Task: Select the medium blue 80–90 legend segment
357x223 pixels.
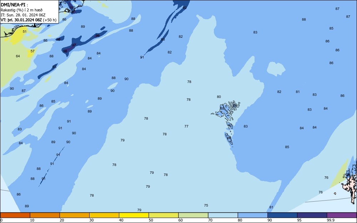Action: [252, 215]
